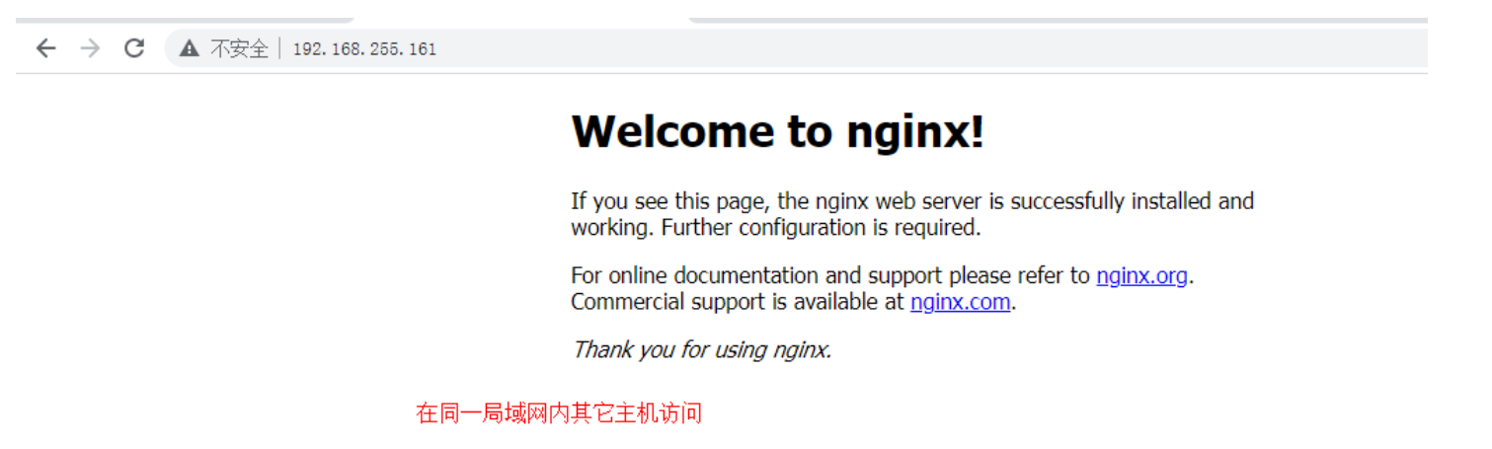This screenshot has height=449, width=1492.
Task: Open the nginx.org documentation link
Action: click(x=1141, y=275)
